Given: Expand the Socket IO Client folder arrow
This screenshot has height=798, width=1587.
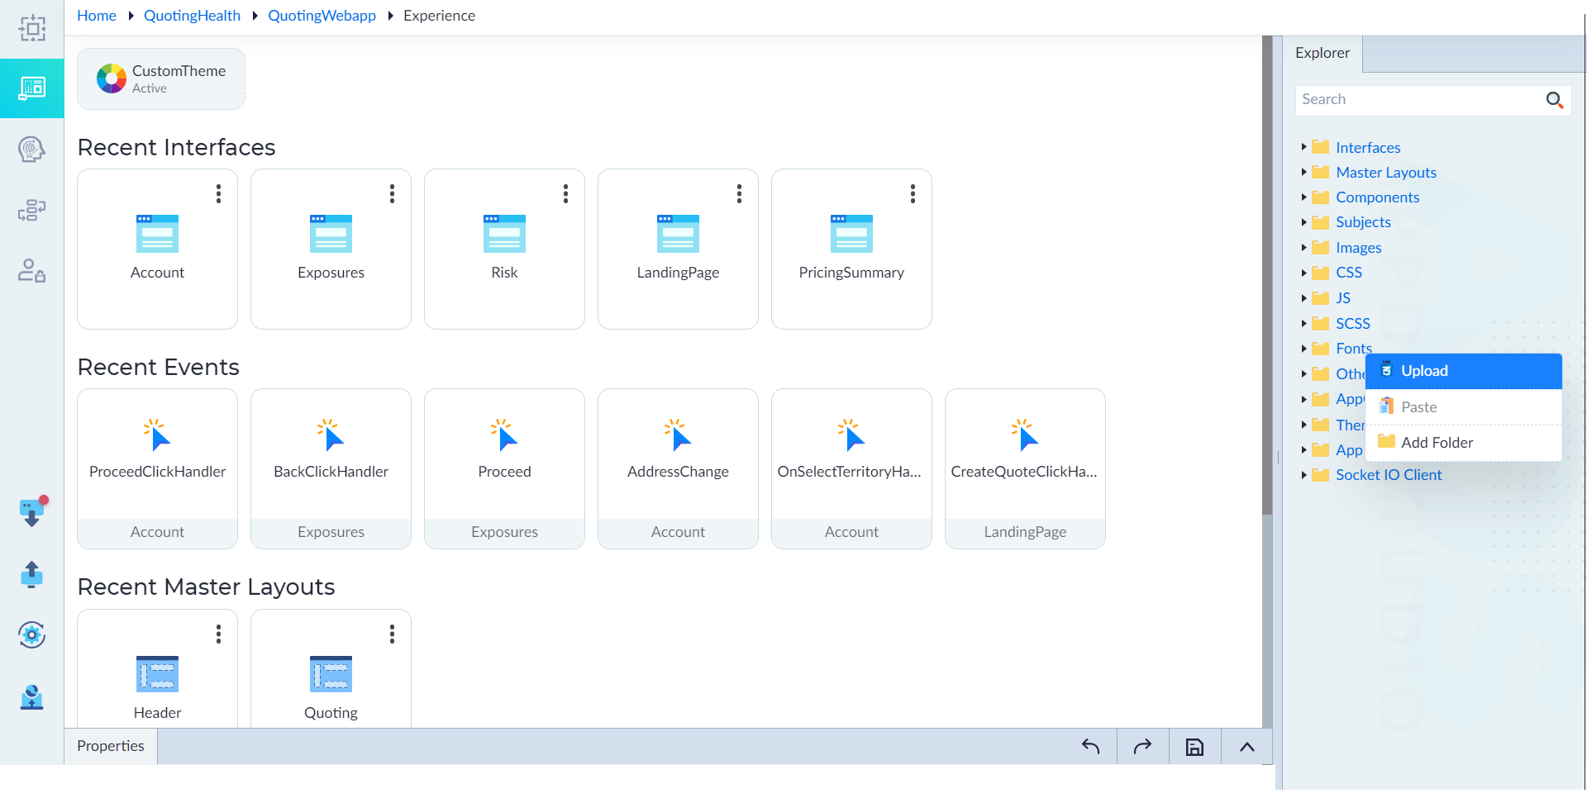Looking at the screenshot, I should point(1303,475).
